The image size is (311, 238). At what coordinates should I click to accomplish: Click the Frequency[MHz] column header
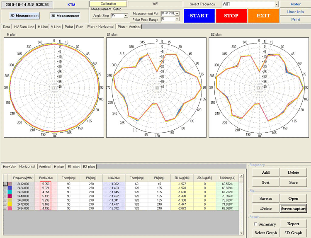tap(23, 178)
